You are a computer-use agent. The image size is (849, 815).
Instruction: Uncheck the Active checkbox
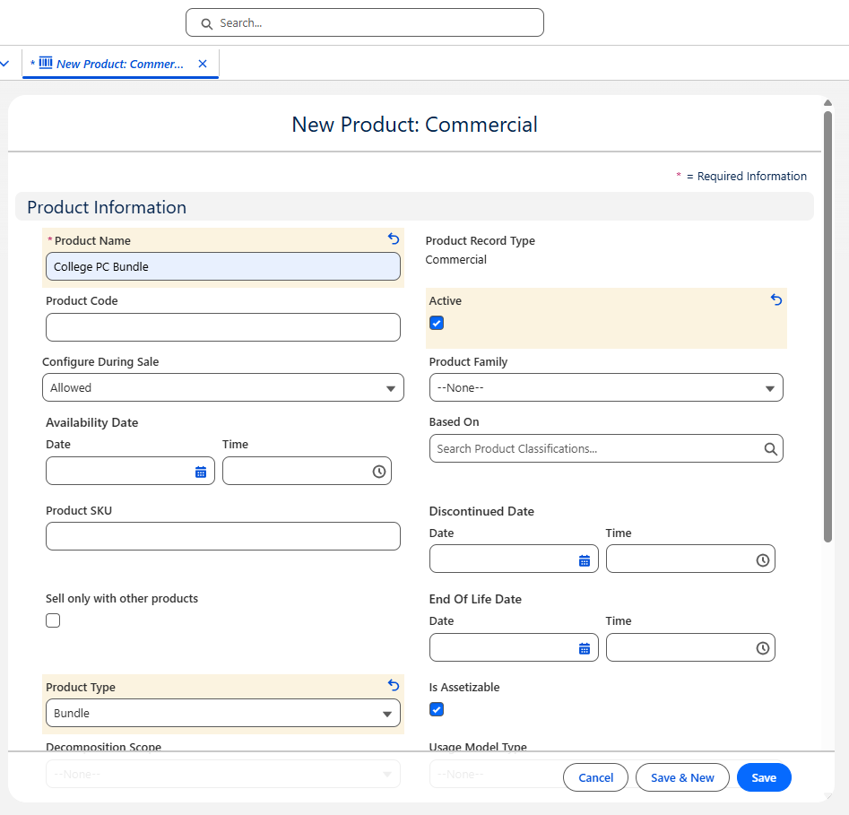coord(437,324)
